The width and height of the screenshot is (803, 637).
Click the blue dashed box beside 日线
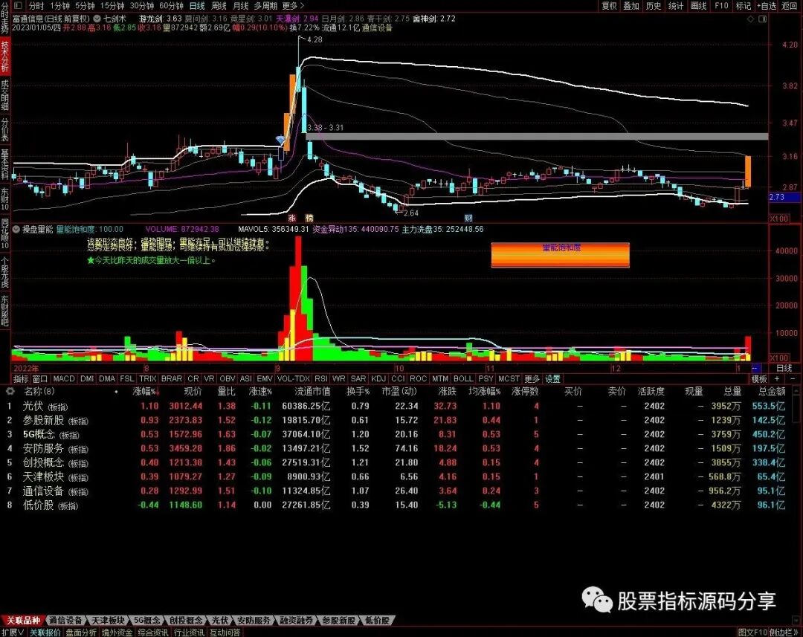tap(756, 368)
